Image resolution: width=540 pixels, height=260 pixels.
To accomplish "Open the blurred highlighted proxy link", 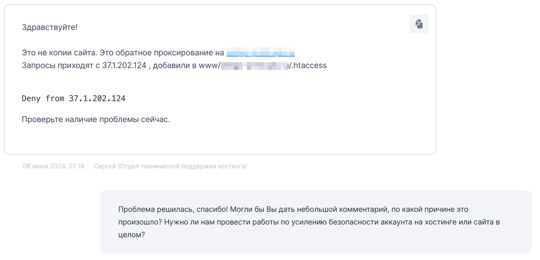I will [261, 53].
